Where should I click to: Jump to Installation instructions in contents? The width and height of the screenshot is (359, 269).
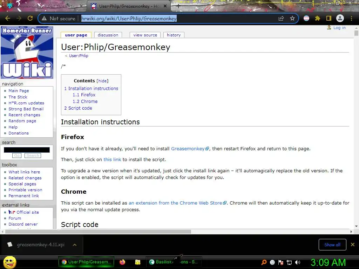(91, 89)
